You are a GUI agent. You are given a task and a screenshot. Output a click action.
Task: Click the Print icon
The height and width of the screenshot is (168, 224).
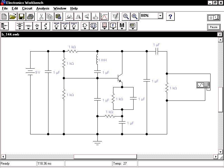point(30,16)
